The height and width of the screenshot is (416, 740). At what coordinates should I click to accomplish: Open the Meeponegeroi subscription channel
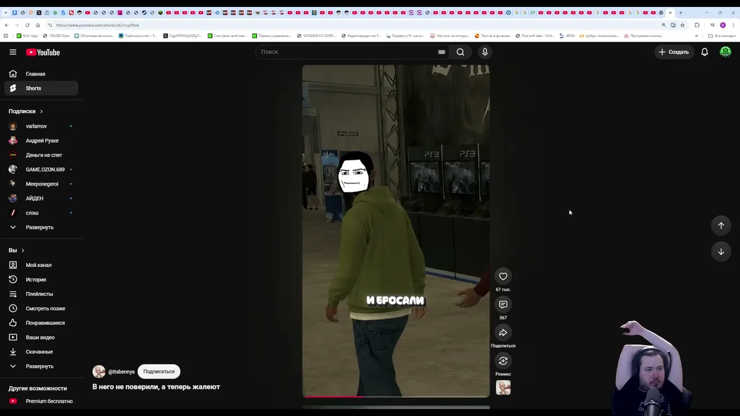click(x=41, y=184)
